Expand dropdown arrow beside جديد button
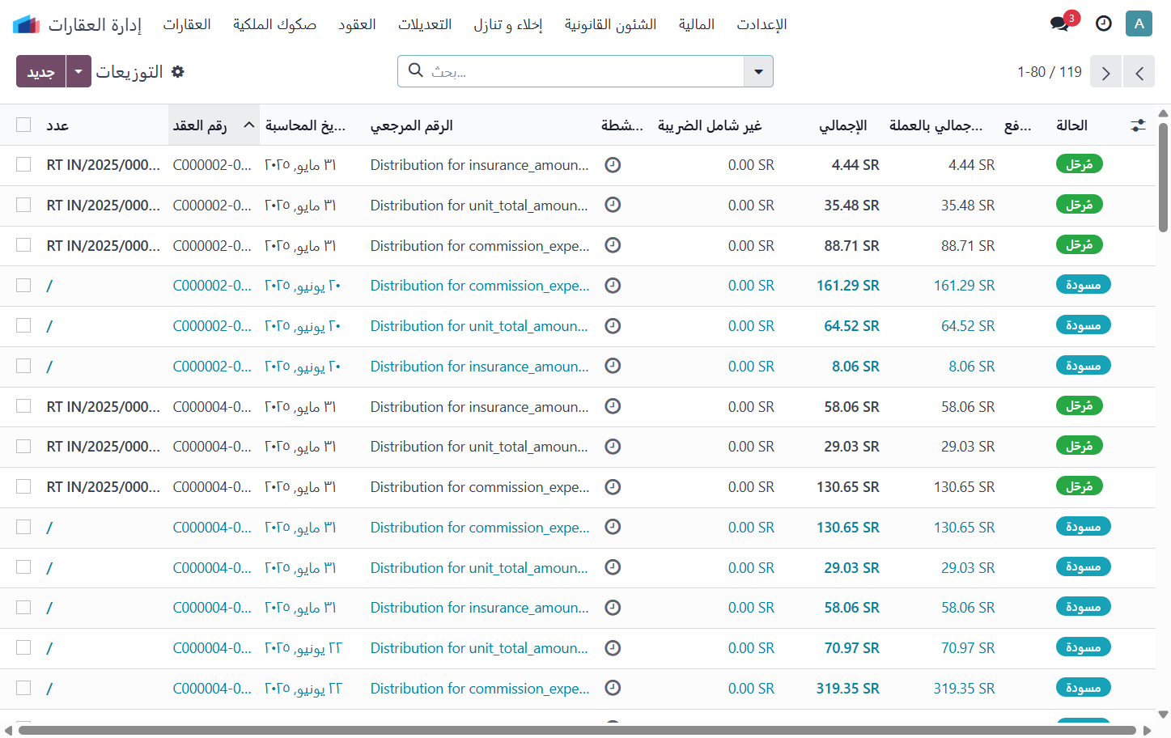 (78, 71)
